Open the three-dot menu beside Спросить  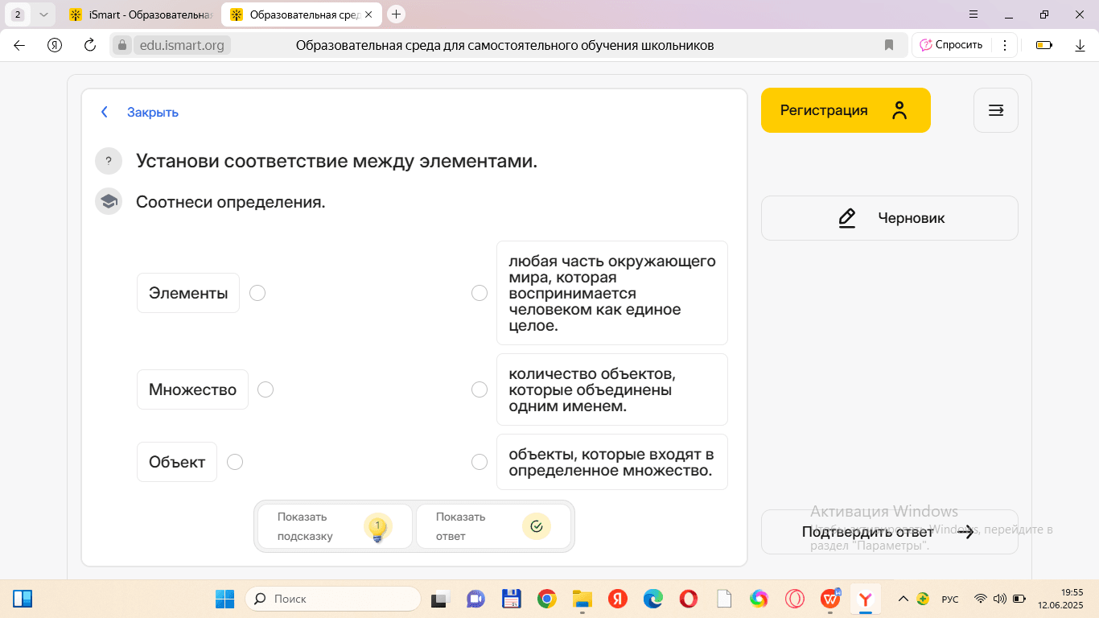[1004, 45]
